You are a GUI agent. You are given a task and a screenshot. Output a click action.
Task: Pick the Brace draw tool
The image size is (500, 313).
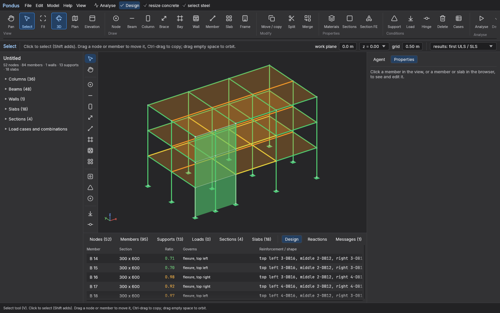[164, 21]
